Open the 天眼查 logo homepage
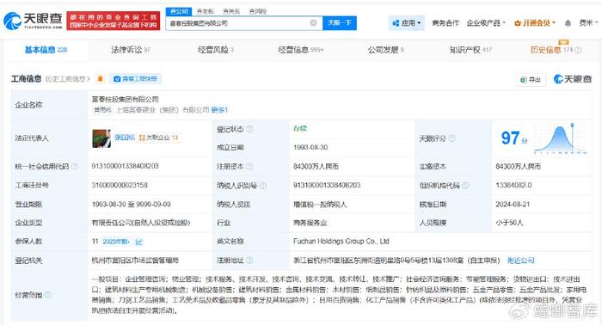Viewport: 602px width, 325px height. [33, 21]
